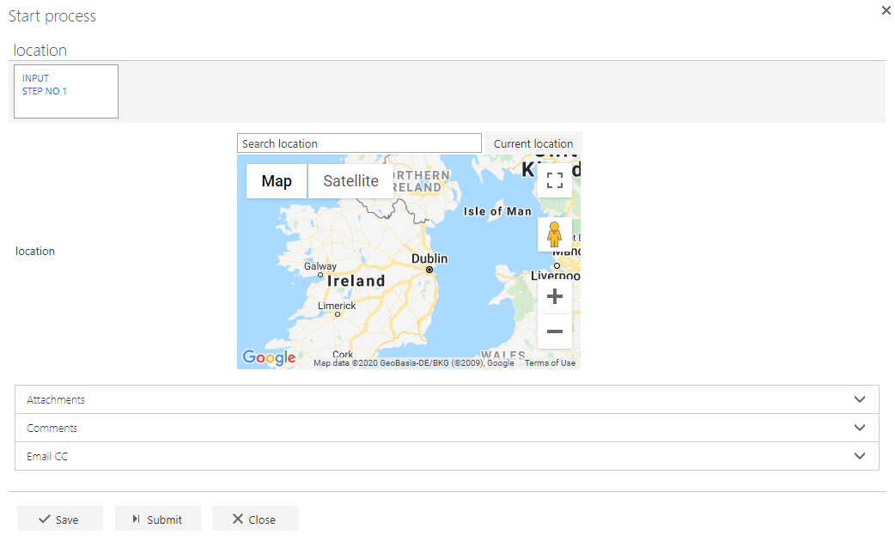Expand the Attachments section
The image size is (895, 541).
click(447, 399)
